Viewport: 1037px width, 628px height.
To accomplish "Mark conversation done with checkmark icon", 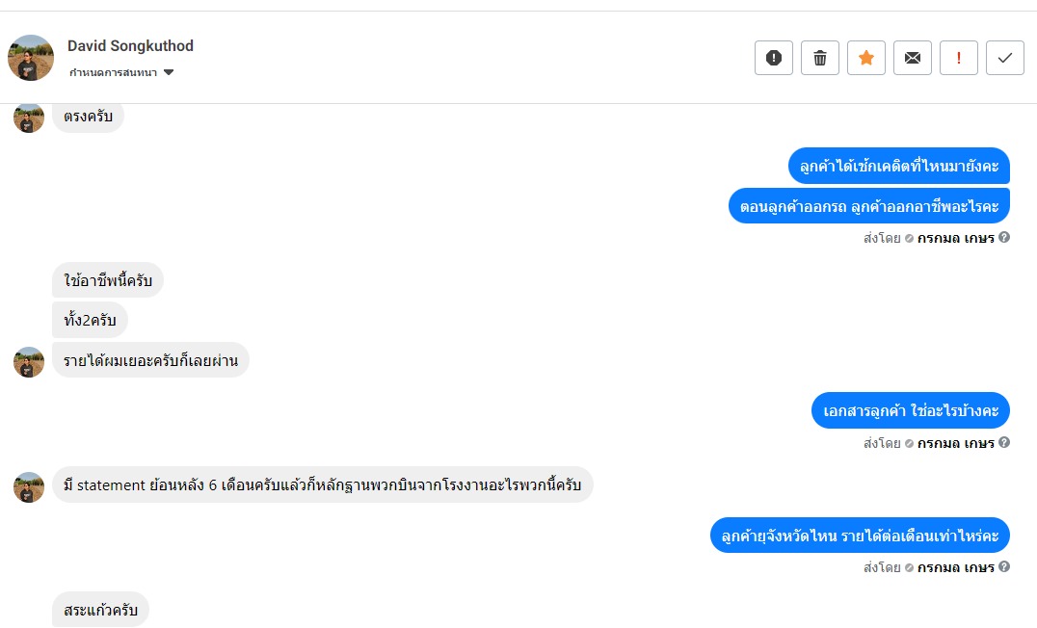I will click(1005, 58).
